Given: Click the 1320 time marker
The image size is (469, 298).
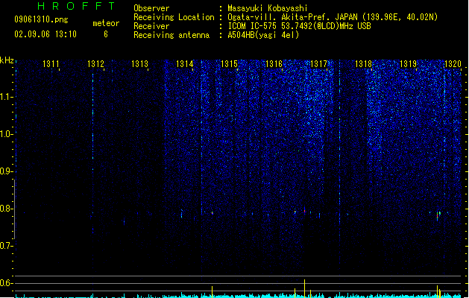Looking at the screenshot, I should click(x=453, y=64).
